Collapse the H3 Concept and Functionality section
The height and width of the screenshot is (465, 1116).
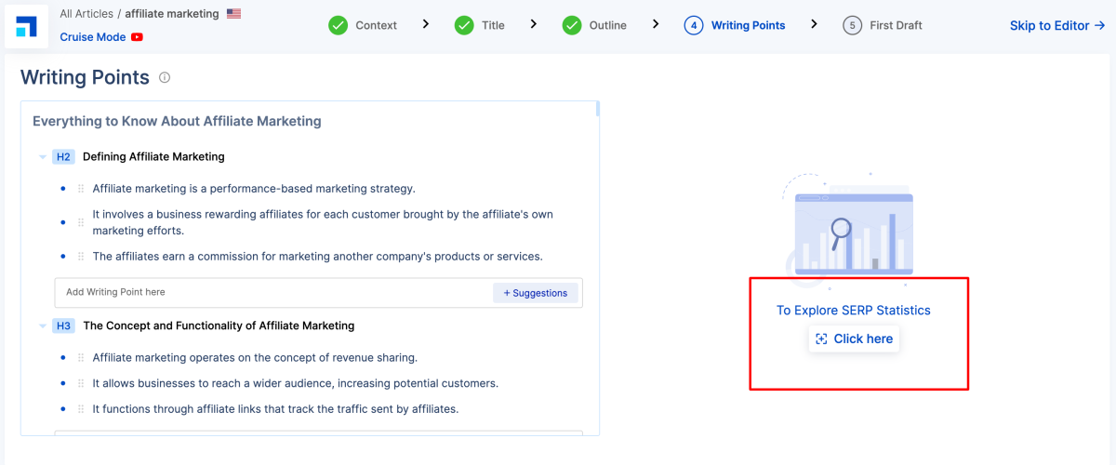[43, 326]
